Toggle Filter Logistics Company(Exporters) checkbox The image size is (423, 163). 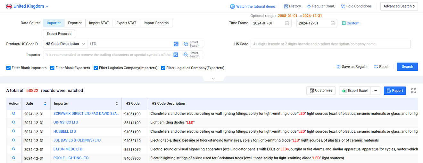[163, 68]
